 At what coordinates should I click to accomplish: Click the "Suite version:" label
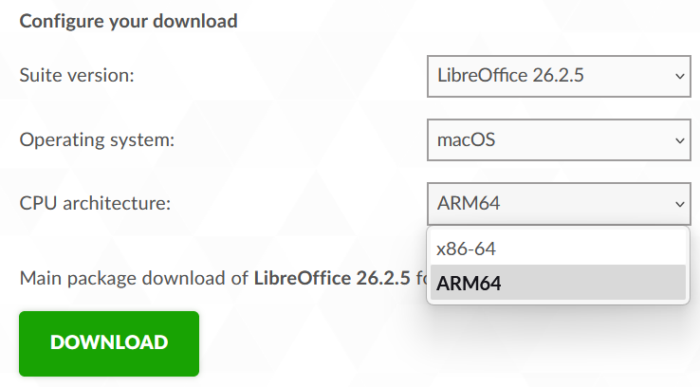pos(77,75)
